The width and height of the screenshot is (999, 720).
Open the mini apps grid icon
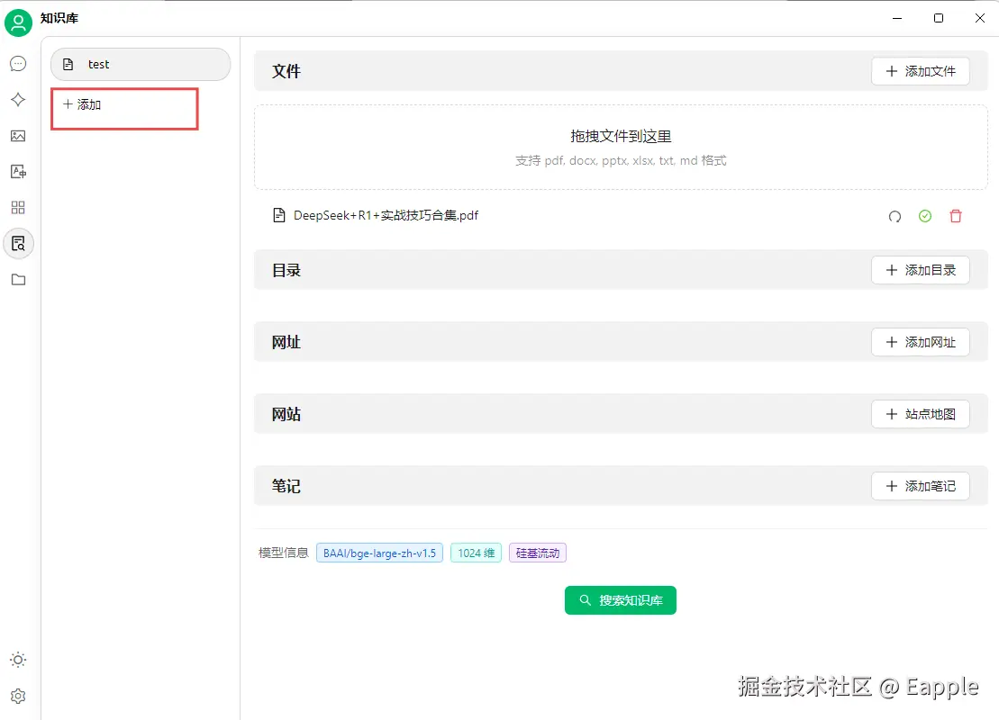click(x=19, y=208)
